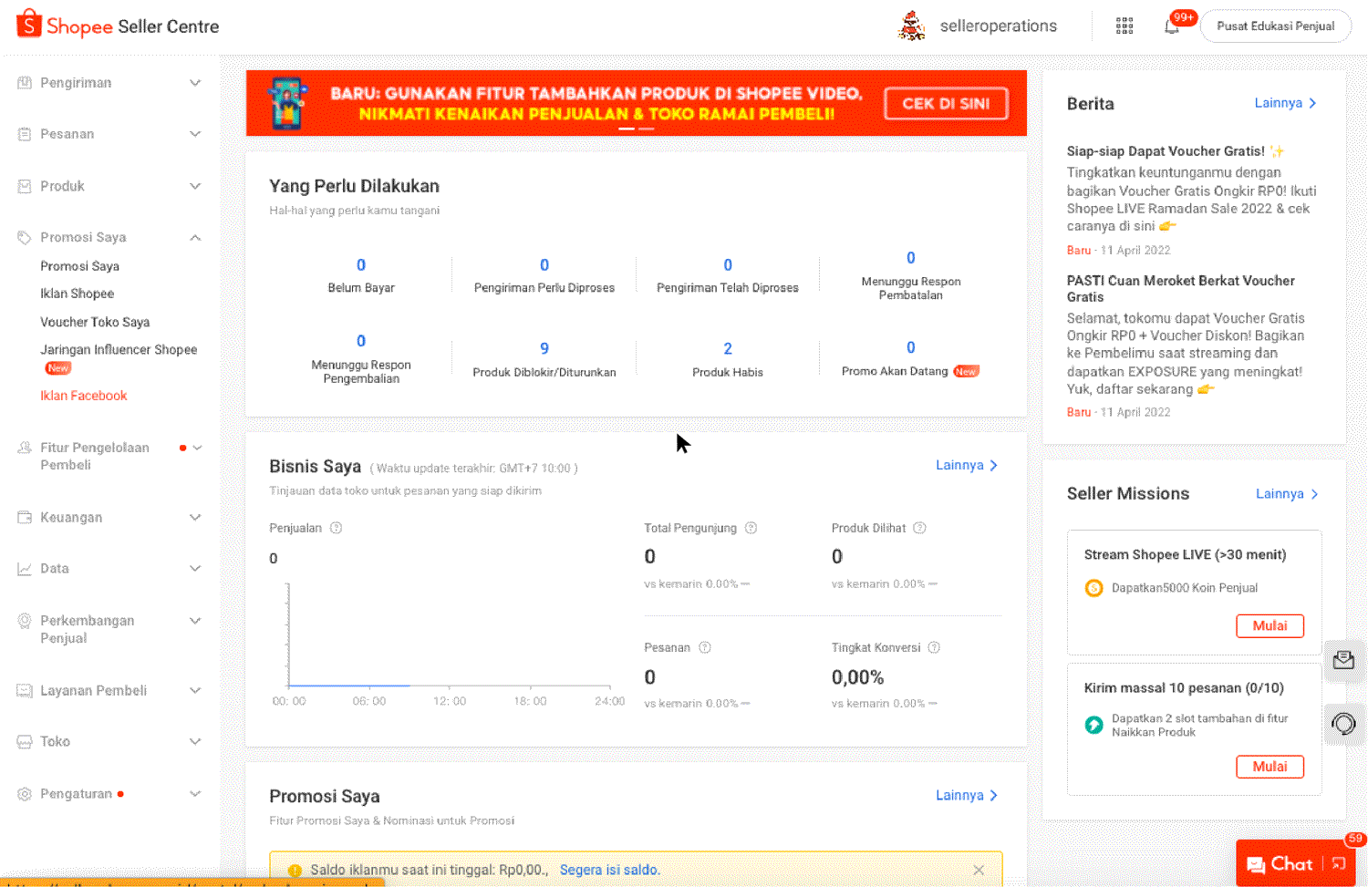
Task: Expand the Data menu chevron
Action: click(195, 569)
